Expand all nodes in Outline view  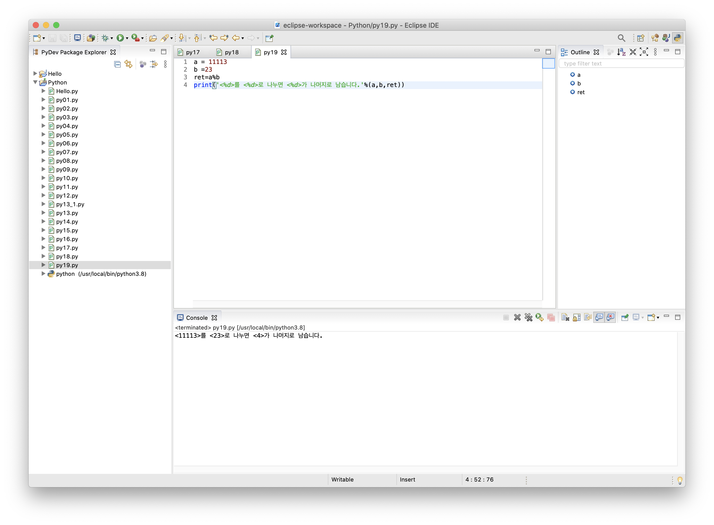click(644, 52)
